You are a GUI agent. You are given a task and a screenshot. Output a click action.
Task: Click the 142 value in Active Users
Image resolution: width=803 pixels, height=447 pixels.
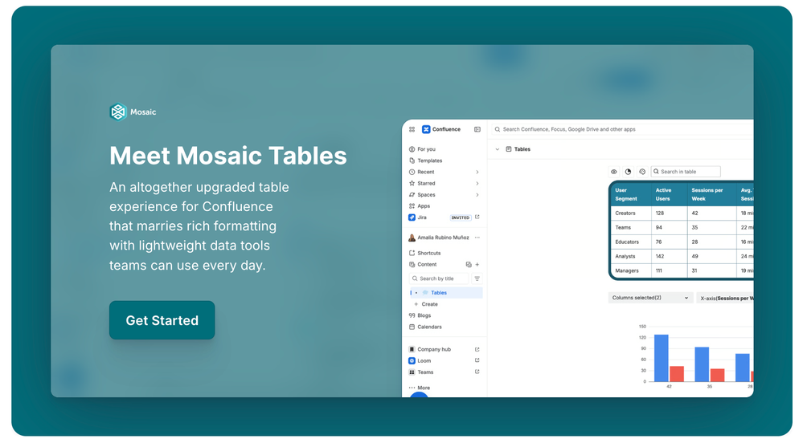point(660,256)
